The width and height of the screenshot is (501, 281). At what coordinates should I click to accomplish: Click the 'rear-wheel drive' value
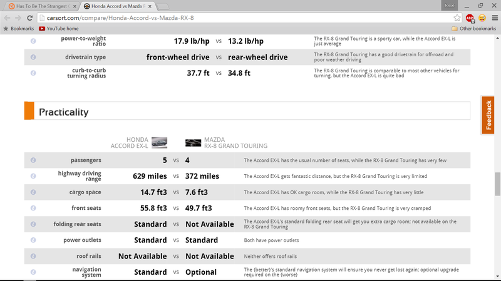[x=258, y=57]
